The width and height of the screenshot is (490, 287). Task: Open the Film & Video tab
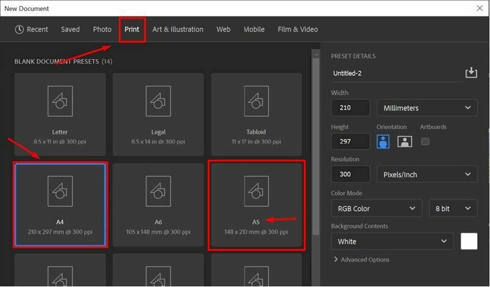[298, 29]
